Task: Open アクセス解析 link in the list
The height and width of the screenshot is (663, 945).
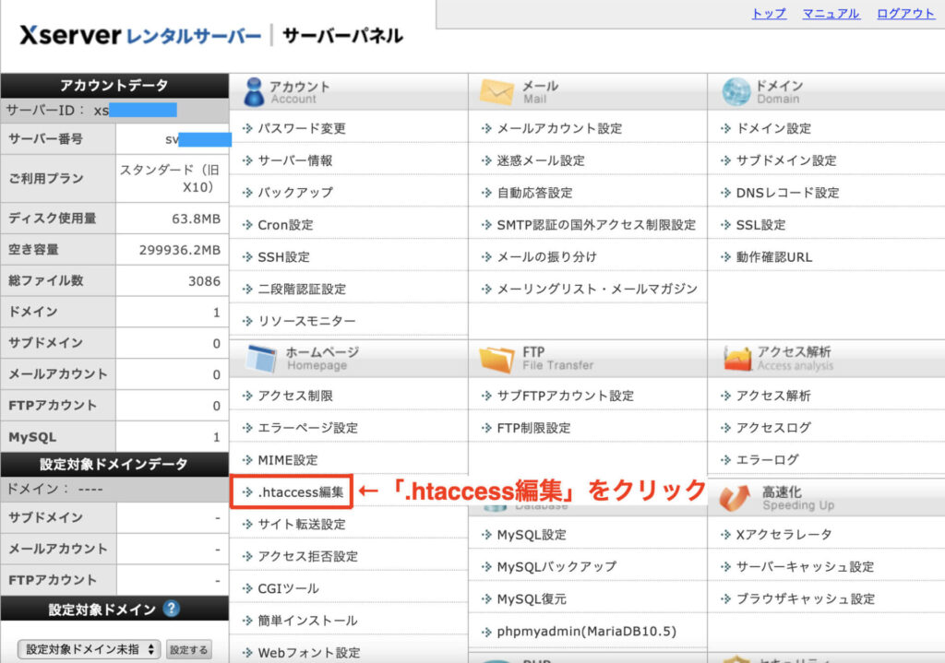Action: pyautogui.click(x=773, y=396)
